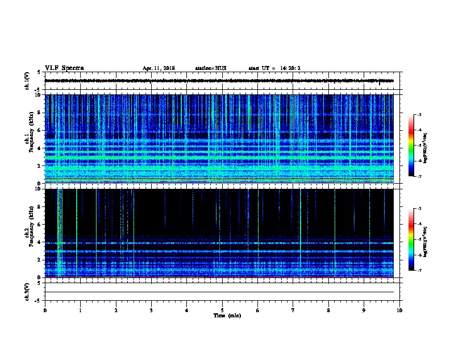
Task: Click the "8" kHz tick on ch.2 spectrogram
Action: pos(39,207)
